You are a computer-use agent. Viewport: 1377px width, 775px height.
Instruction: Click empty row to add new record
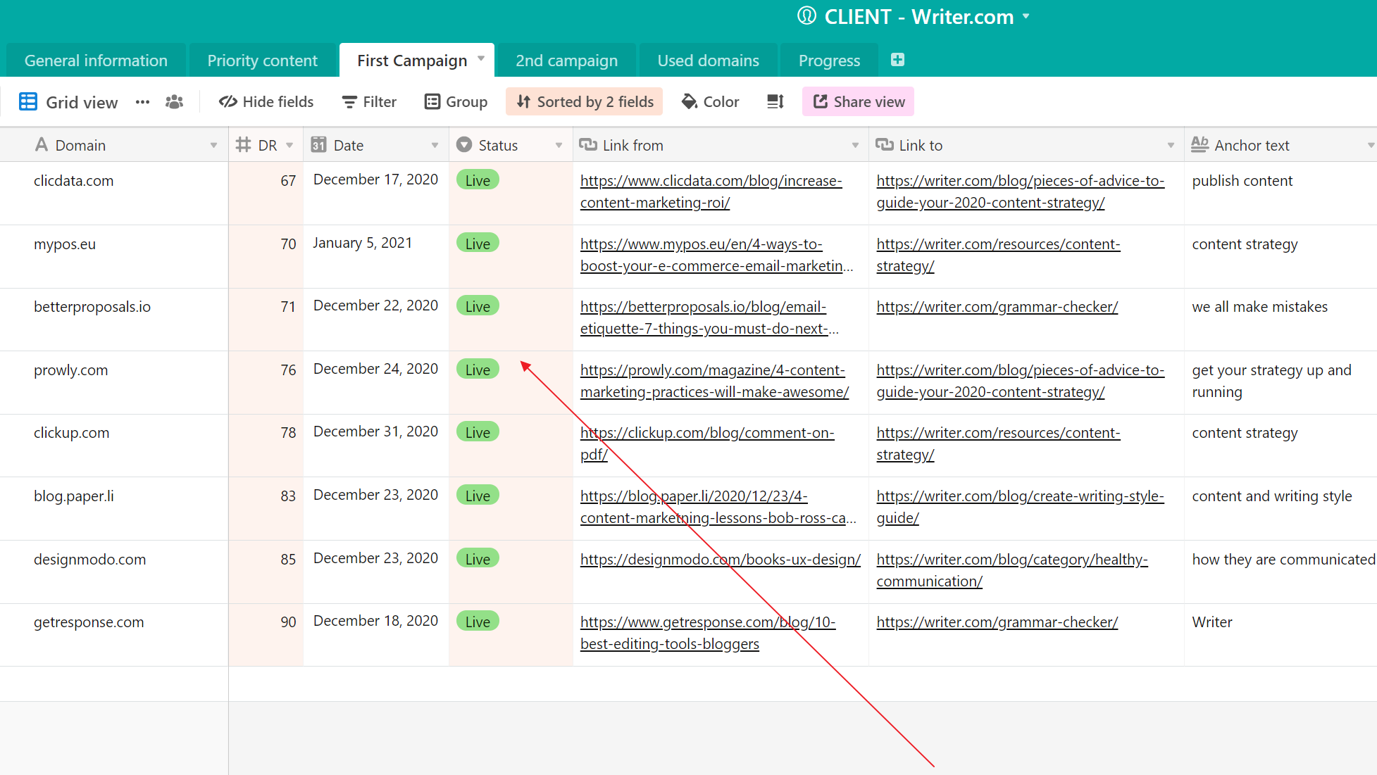(688, 684)
